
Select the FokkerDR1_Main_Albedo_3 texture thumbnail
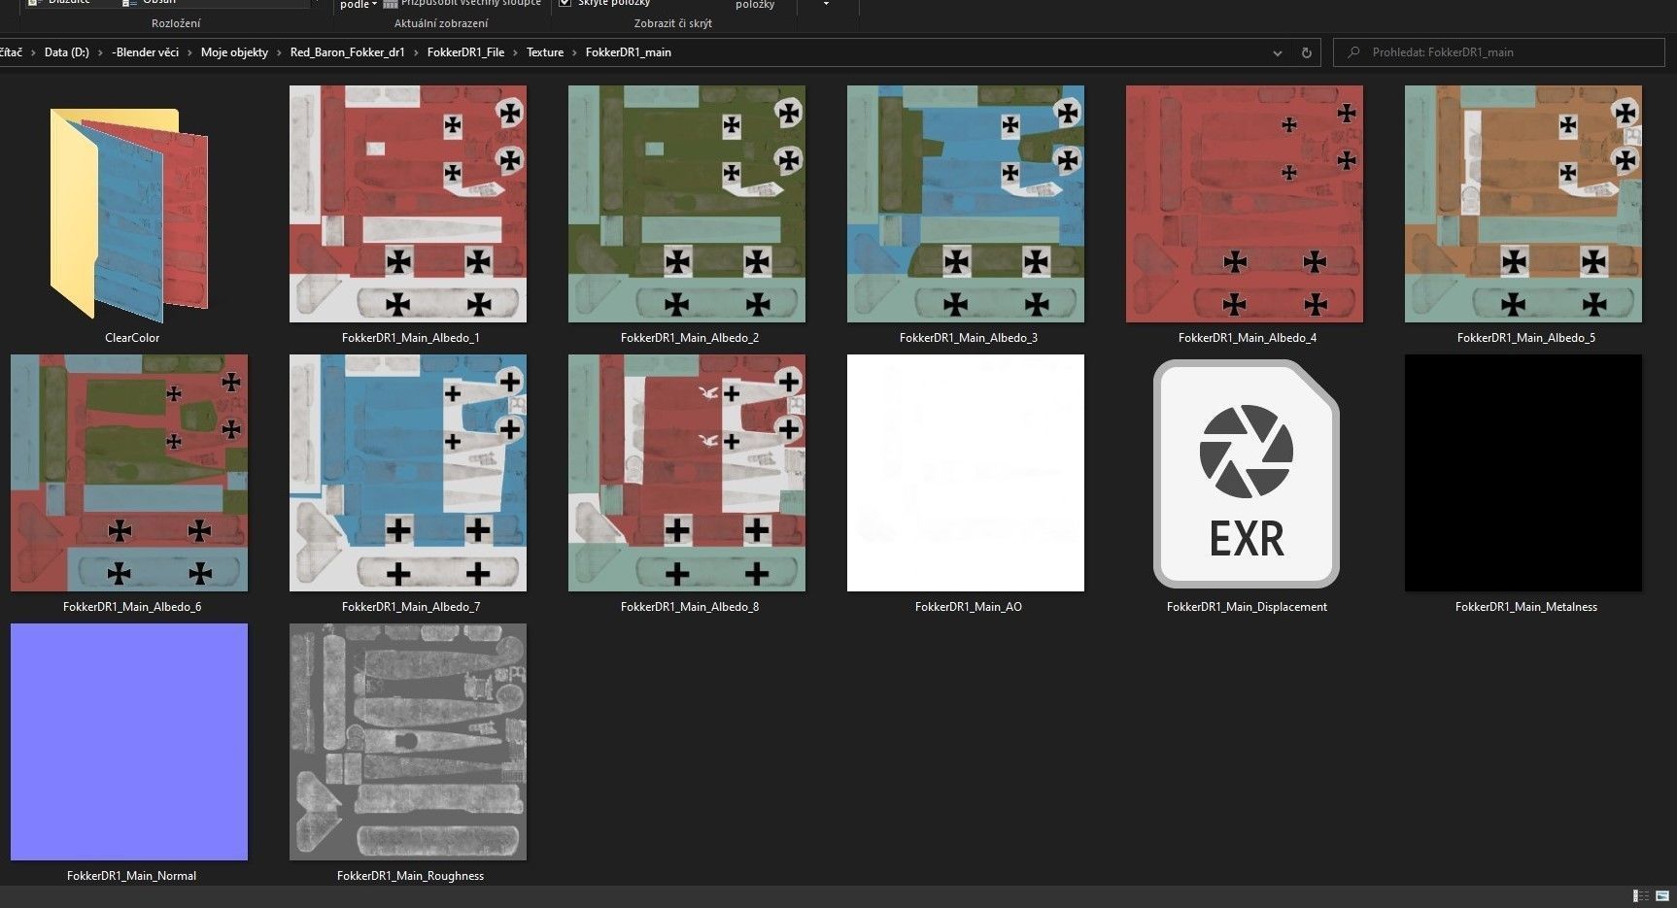966,204
